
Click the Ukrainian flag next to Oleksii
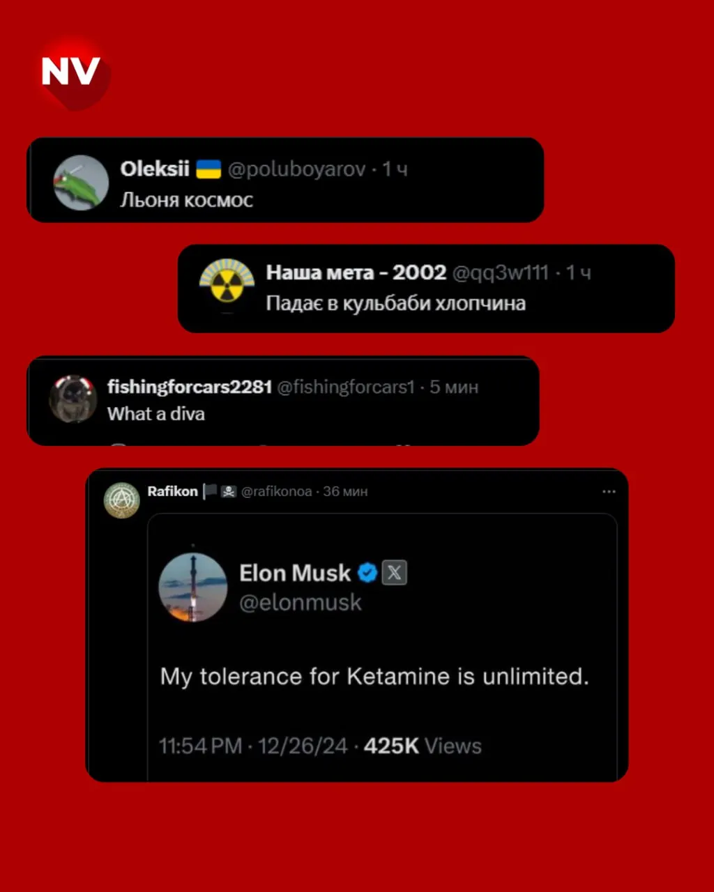pos(208,169)
